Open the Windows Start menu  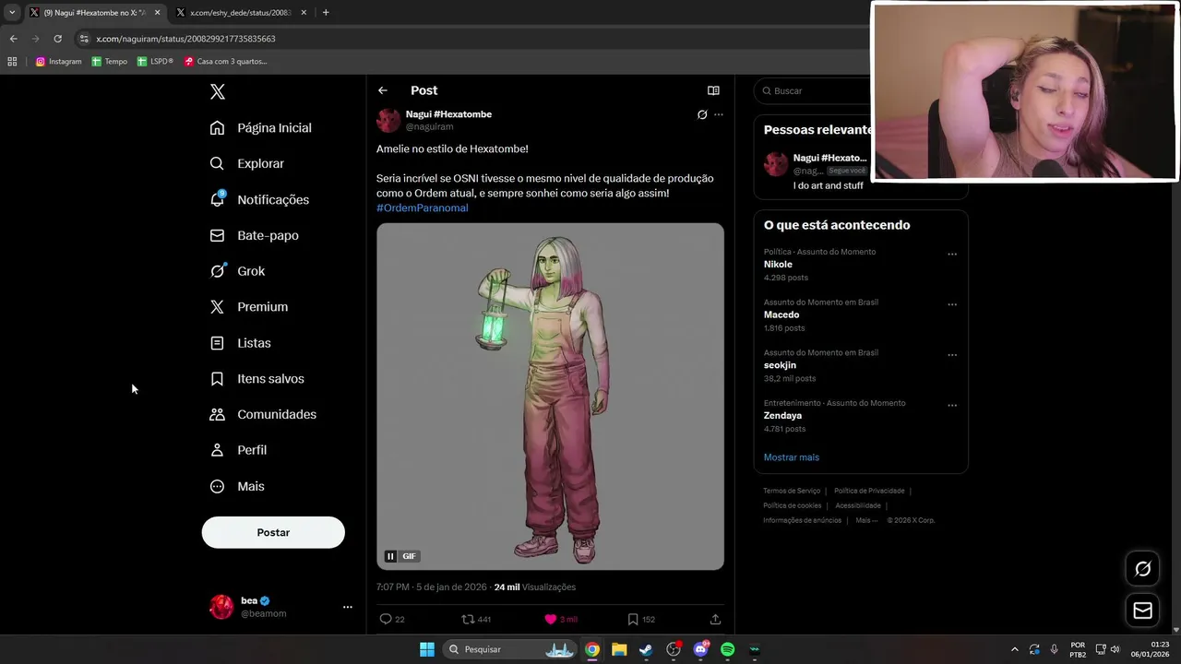426,649
